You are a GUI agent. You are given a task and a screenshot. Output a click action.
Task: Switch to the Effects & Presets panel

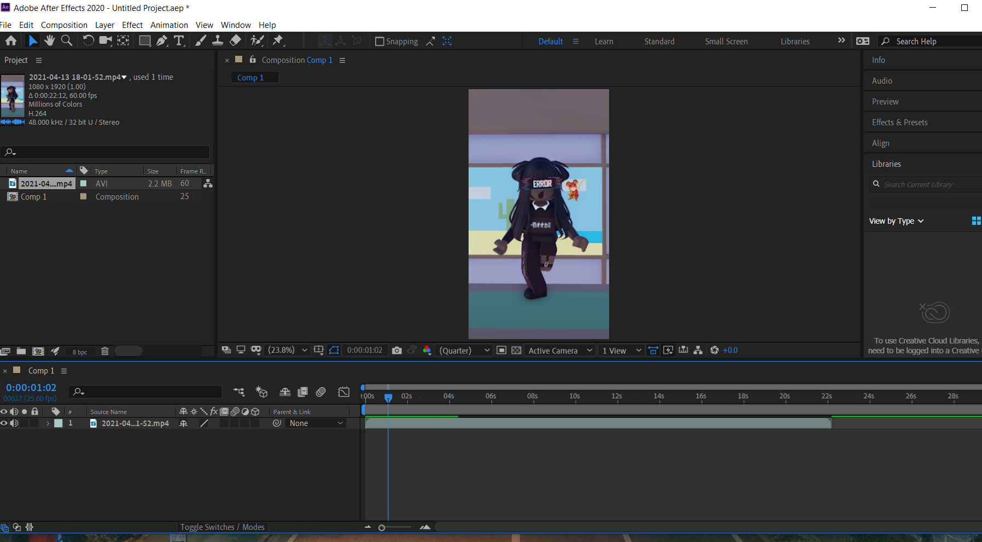tap(899, 122)
